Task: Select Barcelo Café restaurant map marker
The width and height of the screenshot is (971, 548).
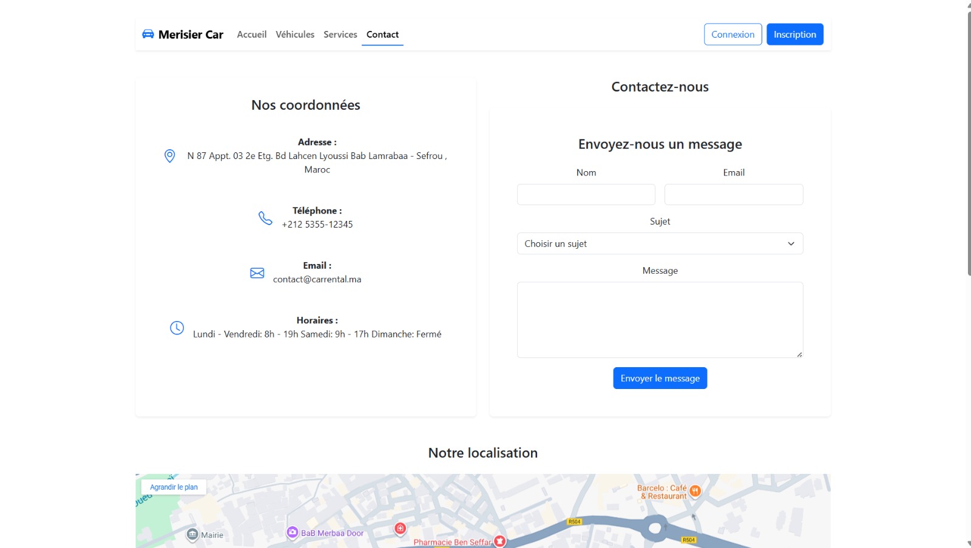Action: coord(695,491)
